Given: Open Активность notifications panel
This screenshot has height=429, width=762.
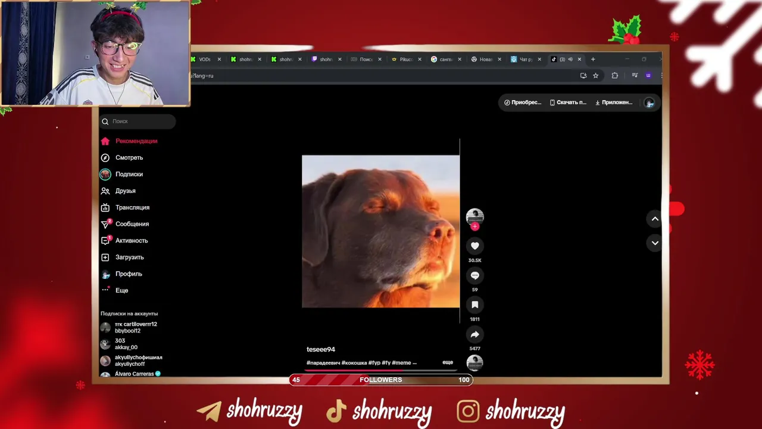Looking at the screenshot, I should [x=124, y=241].
